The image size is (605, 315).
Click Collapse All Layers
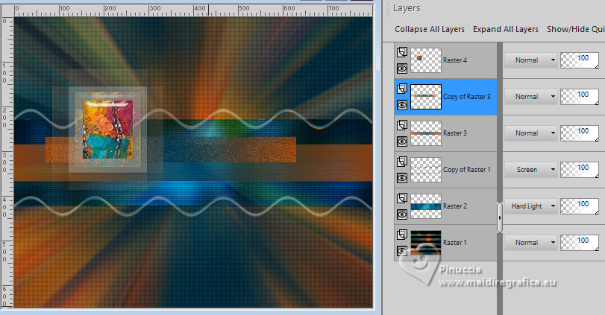(x=430, y=29)
